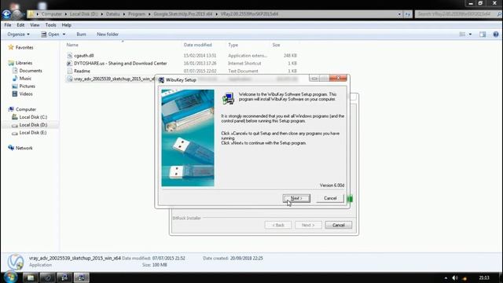Click Program in the address bar path
503x283 pixels.
coord(137,14)
